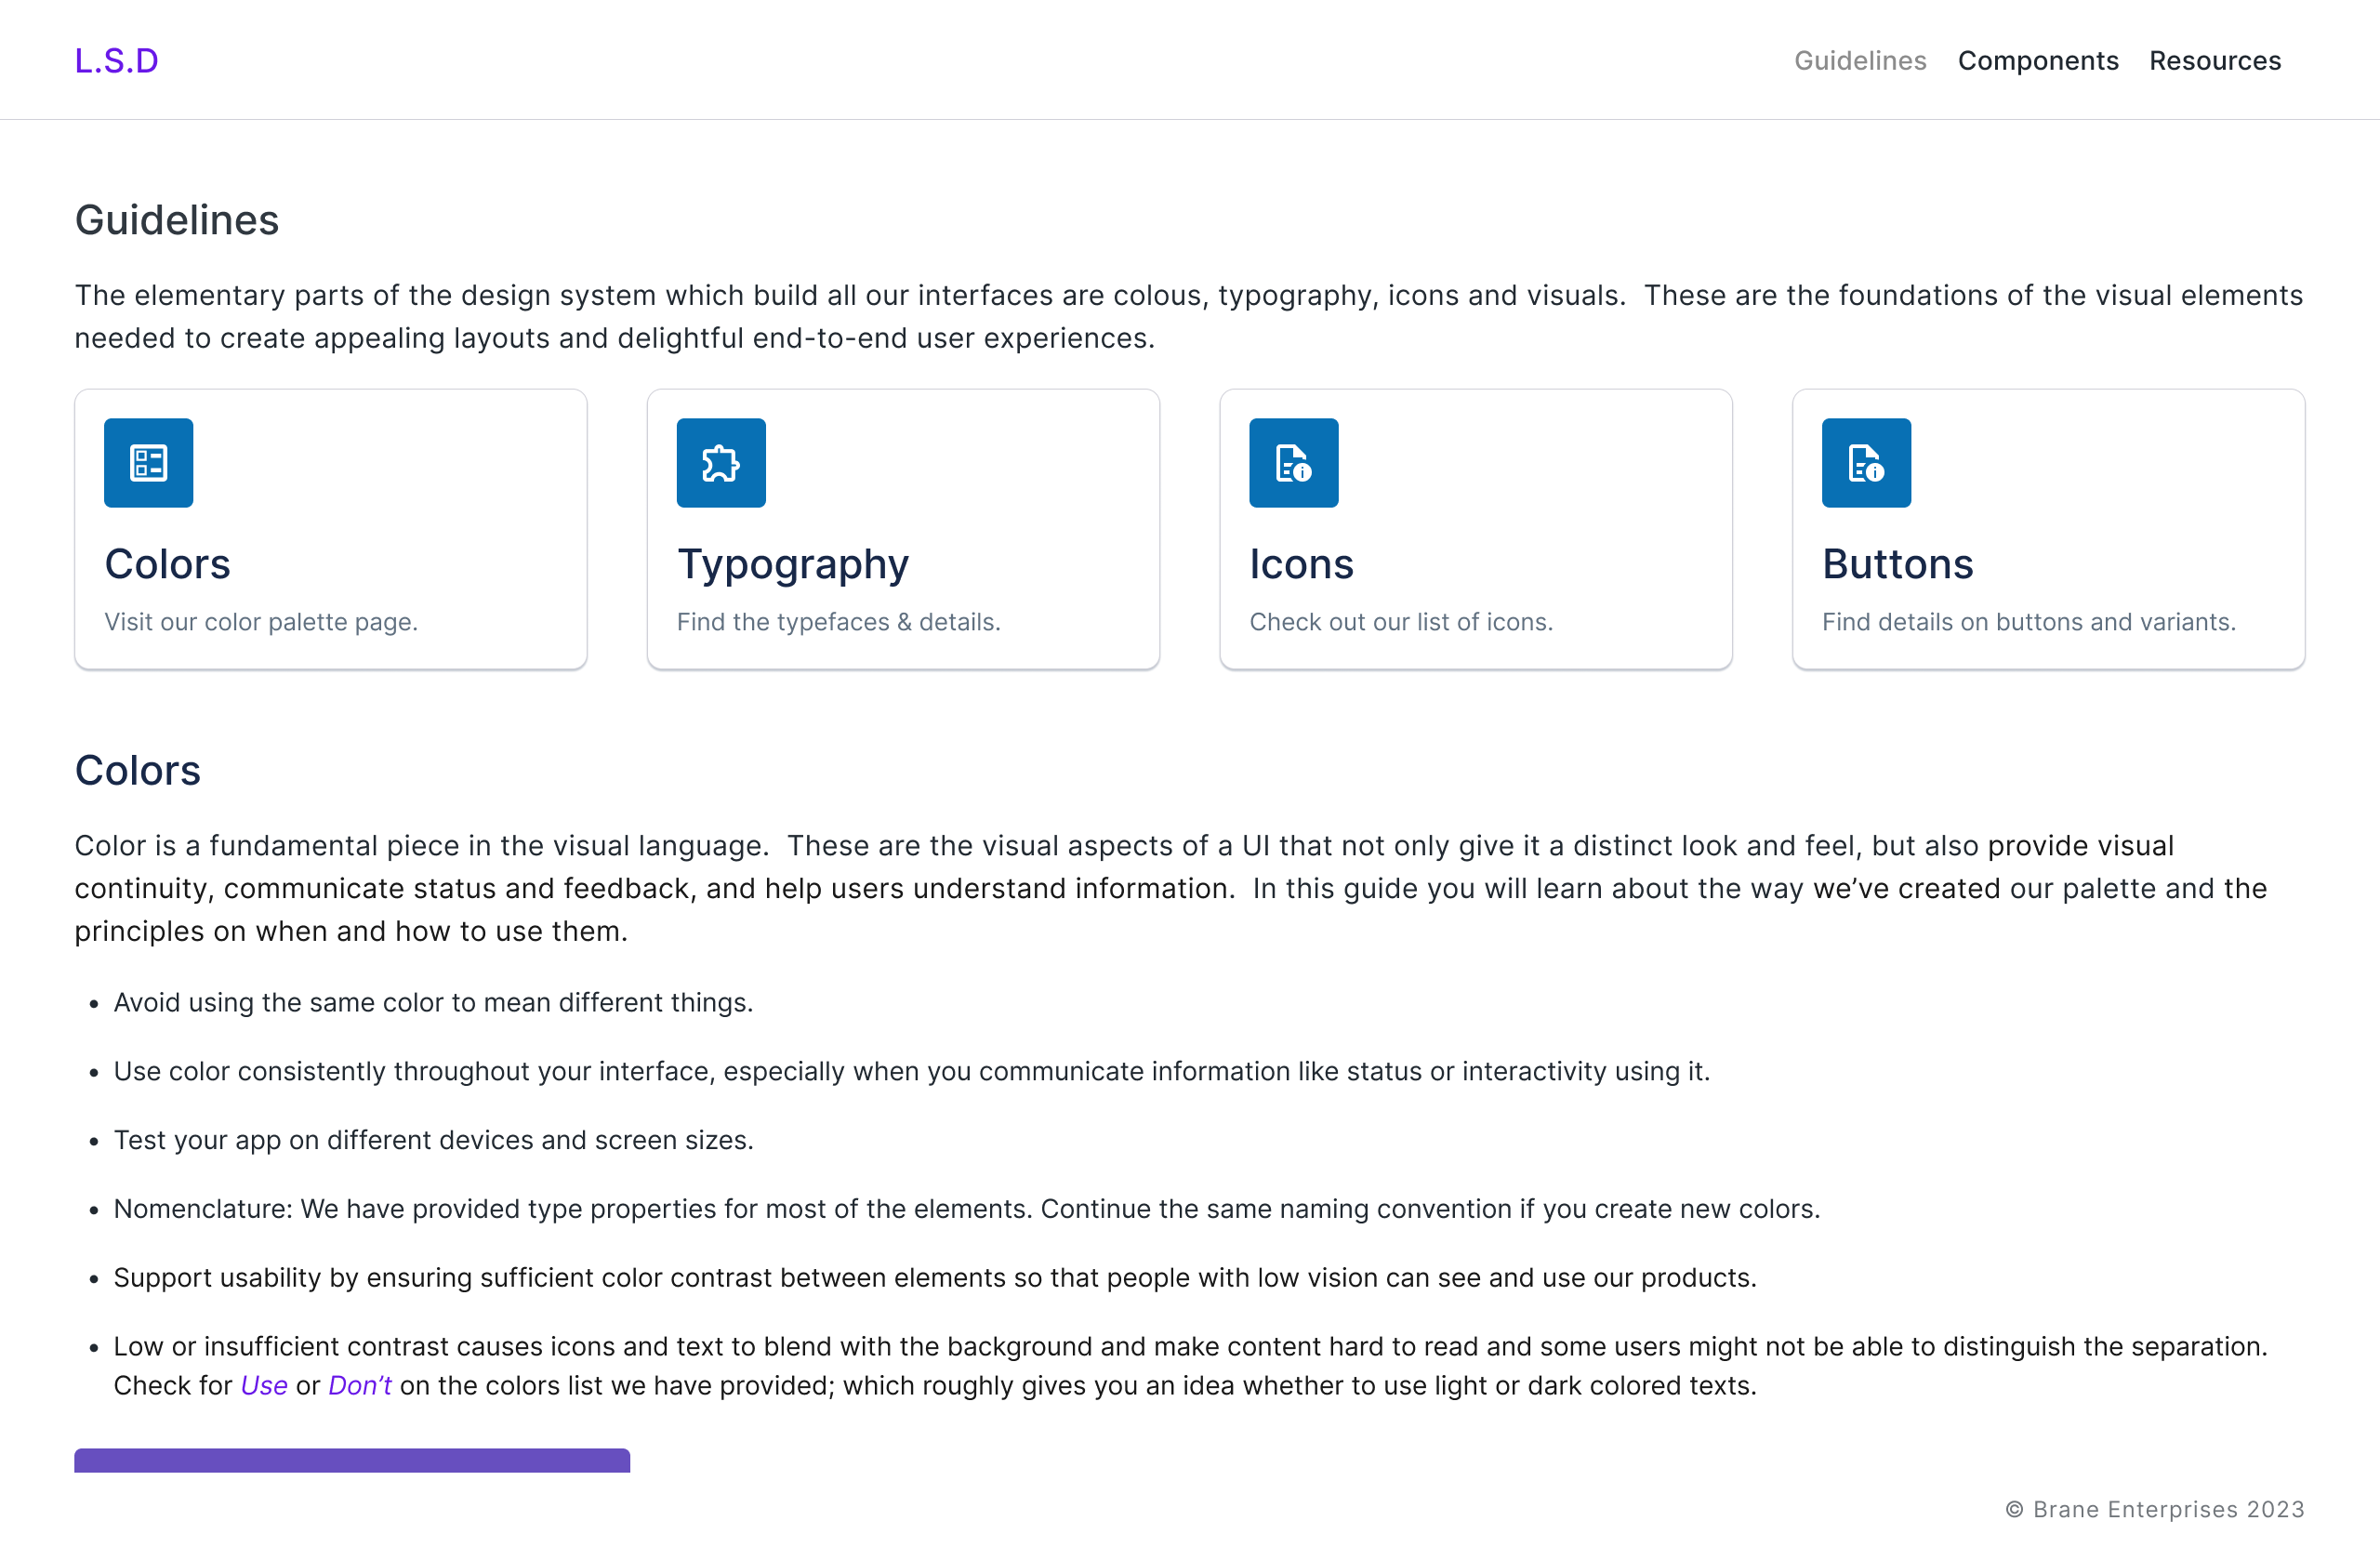Open the Colors card title
The image size is (2380, 1547).
point(167,564)
